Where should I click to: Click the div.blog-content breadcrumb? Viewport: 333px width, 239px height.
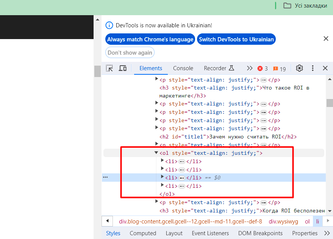pos(191,222)
